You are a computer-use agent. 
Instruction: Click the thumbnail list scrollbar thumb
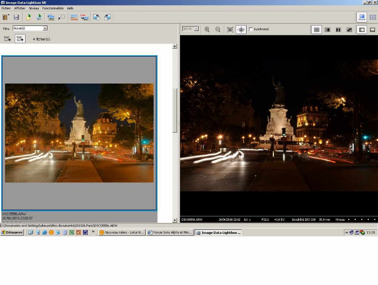tap(175, 110)
